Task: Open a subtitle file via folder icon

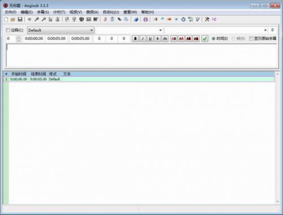Action: (13, 19)
